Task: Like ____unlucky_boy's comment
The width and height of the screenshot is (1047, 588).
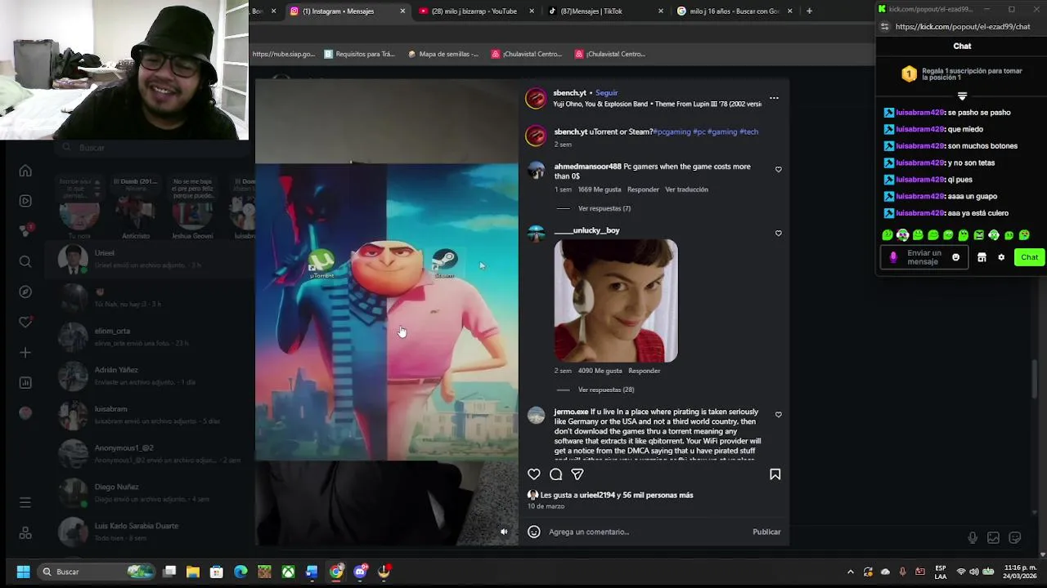Action: [778, 234]
